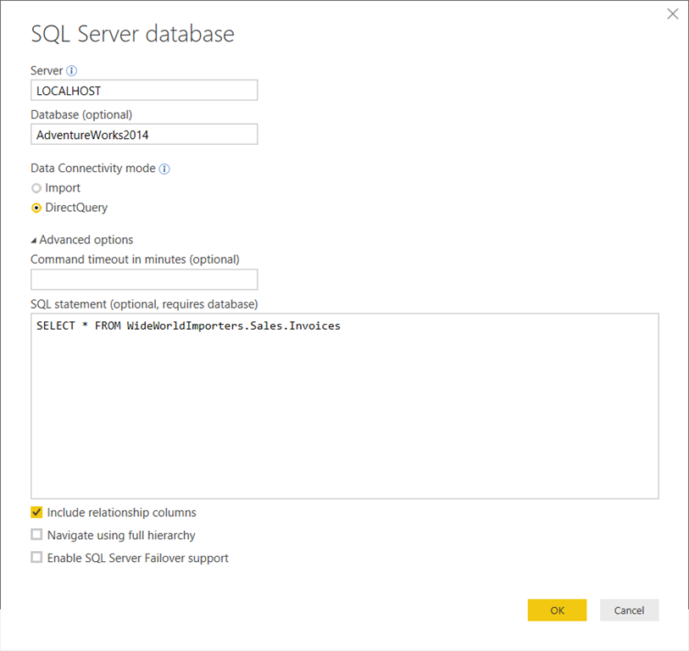This screenshot has width=689, height=651.
Task: Click the Cancel button
Action: pos(629,610)
